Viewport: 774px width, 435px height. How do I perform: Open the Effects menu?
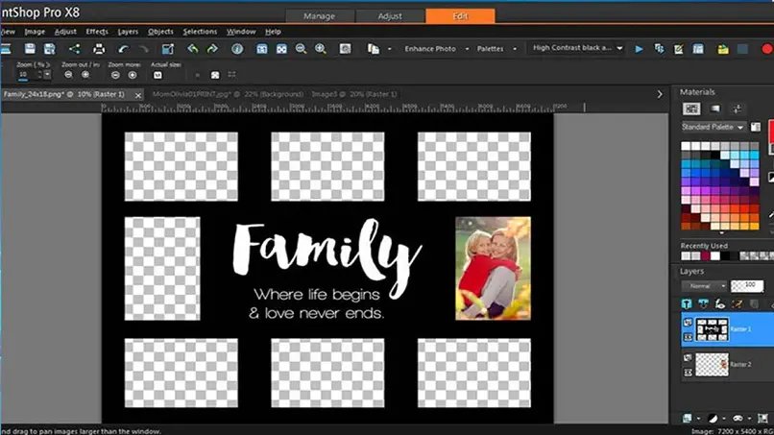pos(97,31)
